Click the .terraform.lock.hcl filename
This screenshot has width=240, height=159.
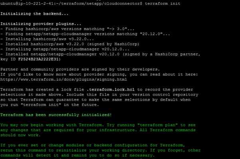110,89
